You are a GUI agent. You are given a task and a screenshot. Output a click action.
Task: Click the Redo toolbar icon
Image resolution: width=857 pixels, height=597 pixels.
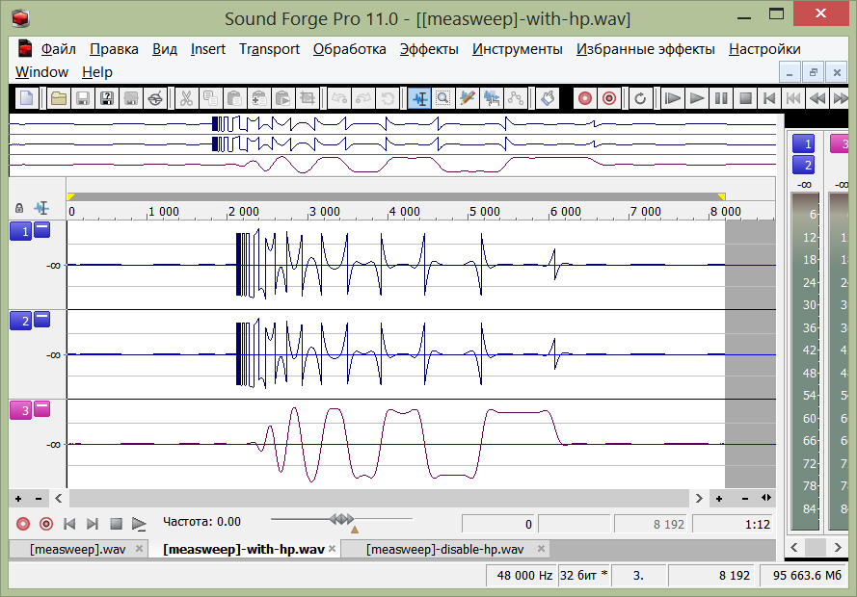point(363,99)
